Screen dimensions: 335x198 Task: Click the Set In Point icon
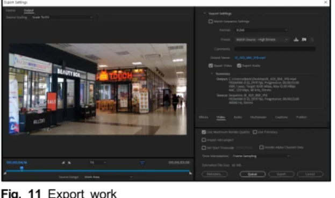coord(63,163)
